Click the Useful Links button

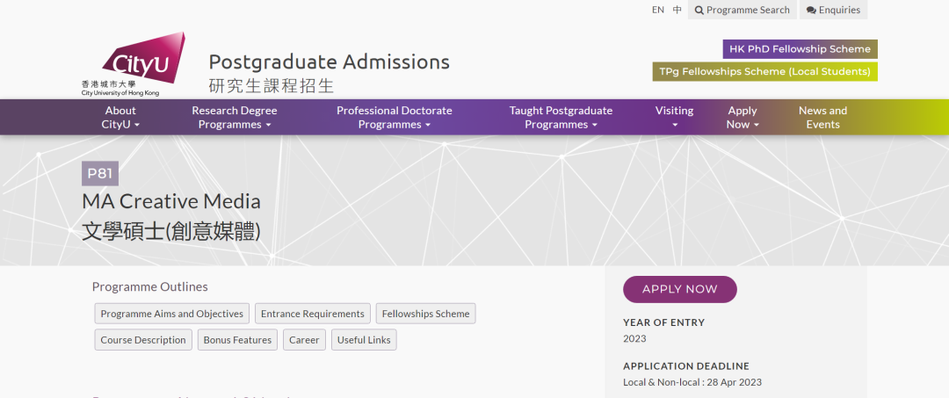[364, 340]
